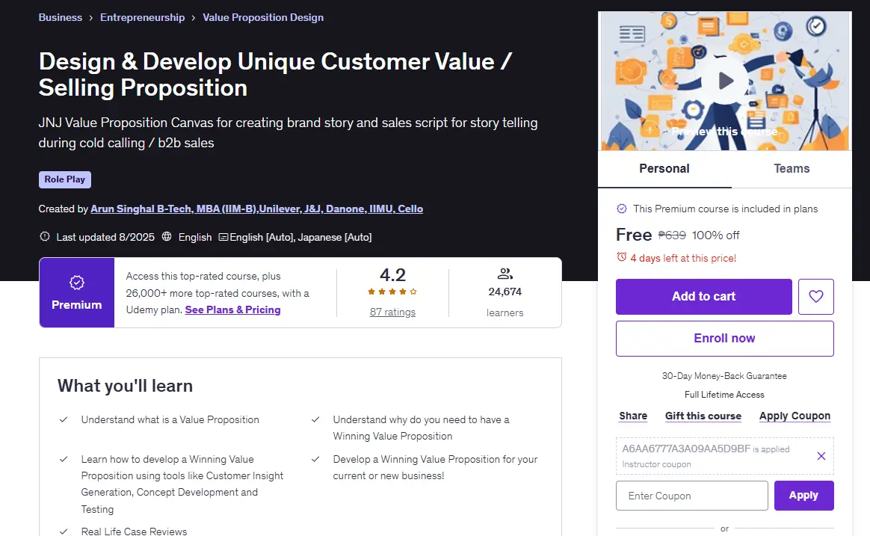Play the course preview video
This screenshot has height=536, width=870.
tap(725, 81)
